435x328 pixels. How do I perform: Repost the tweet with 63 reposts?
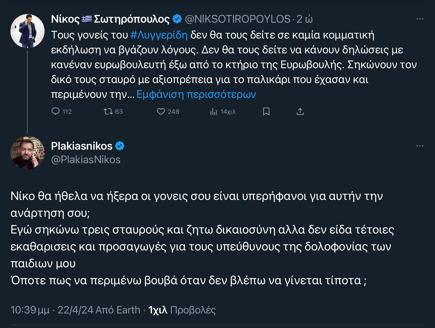108,111
